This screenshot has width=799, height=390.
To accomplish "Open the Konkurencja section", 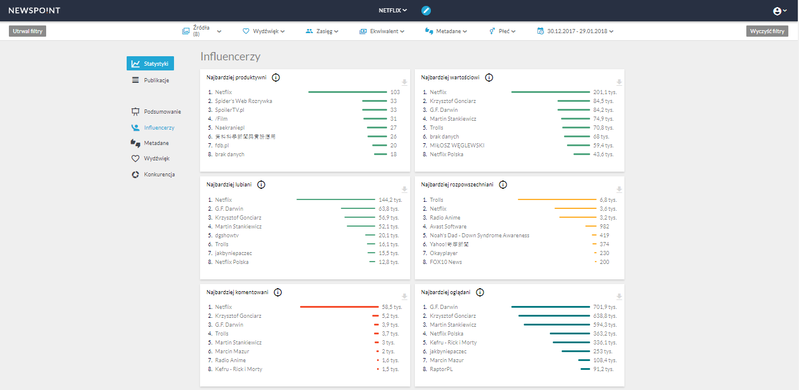I will click(x=153, y=175).
